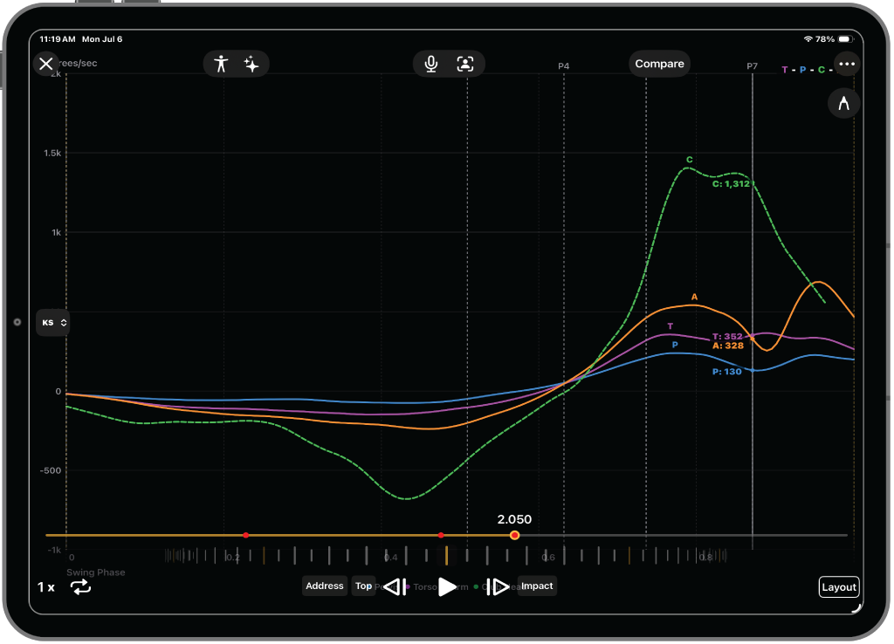The height and width of the screenshot is (644, 894).
Task: Jump to the Impact position
Action: pyautogui.click(x=537, y=586)
